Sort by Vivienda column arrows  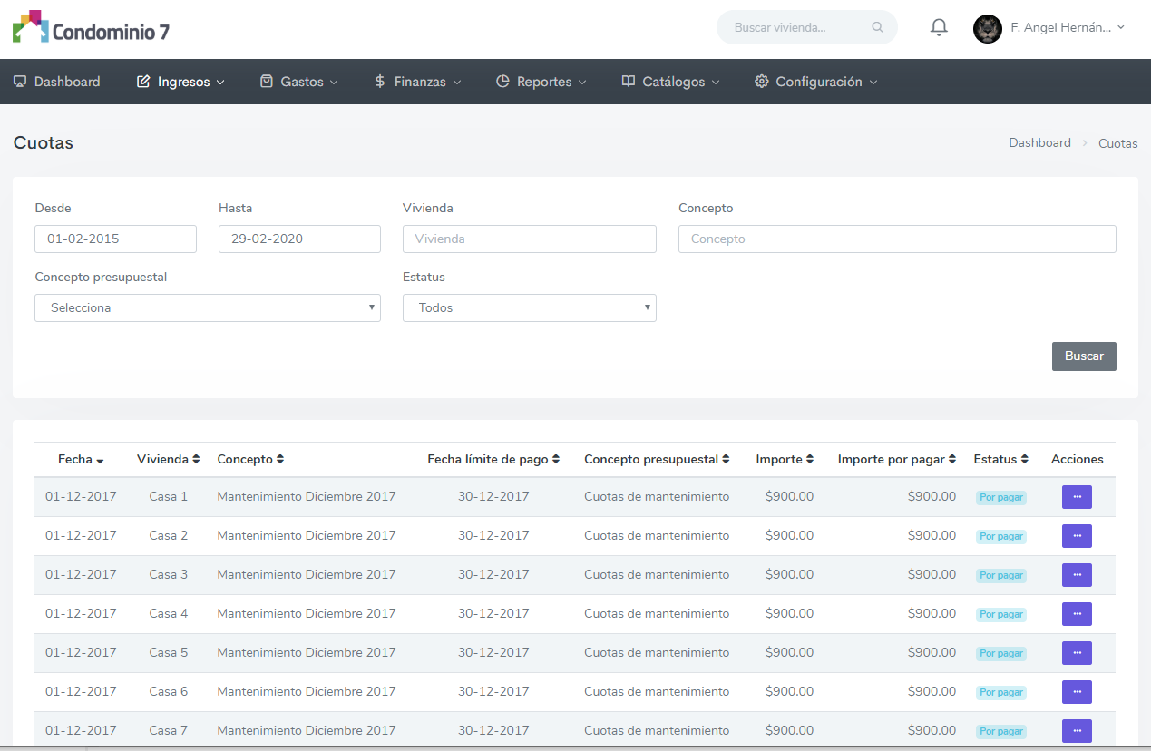pyautogui.click(x=196, y=460)
